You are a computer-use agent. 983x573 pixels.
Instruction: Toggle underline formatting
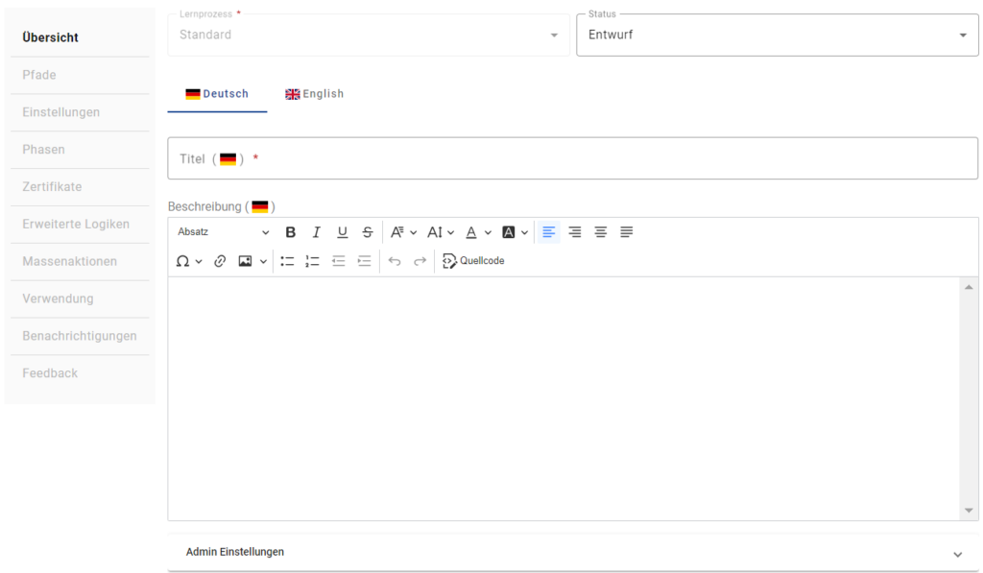tap(343, 232)
